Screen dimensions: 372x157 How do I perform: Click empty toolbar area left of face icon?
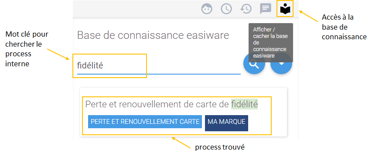coord(135,9)
